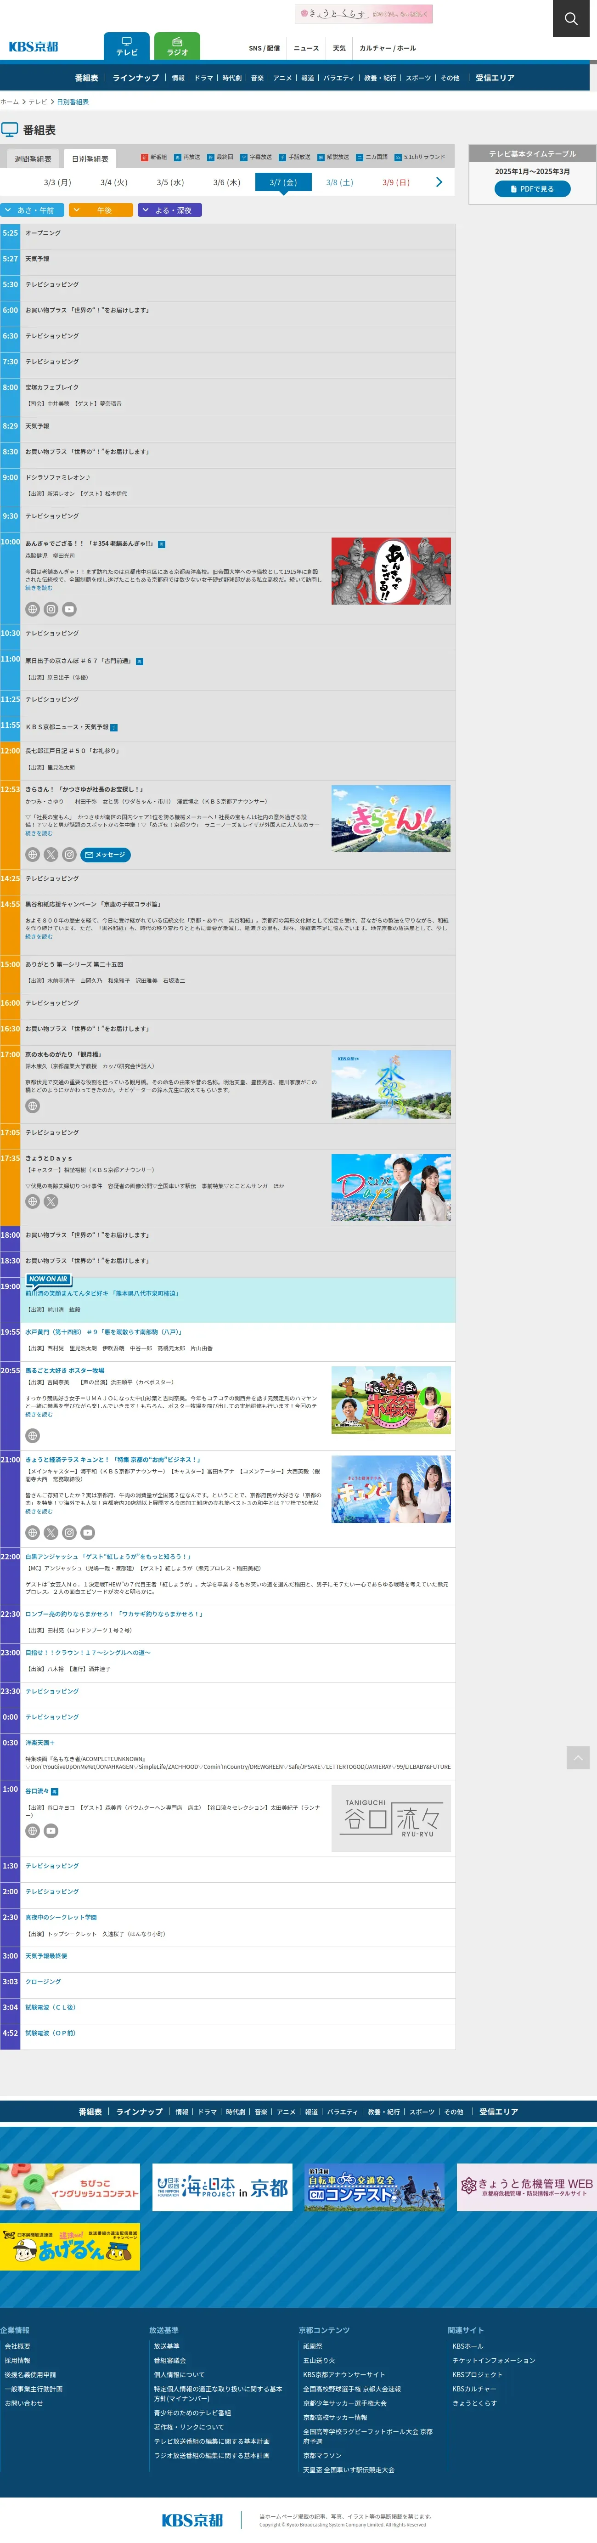Click メッセージ button for きらきん!
Image resolution: width=597 pixels, height=2543 pixels.
click(106, 855)
